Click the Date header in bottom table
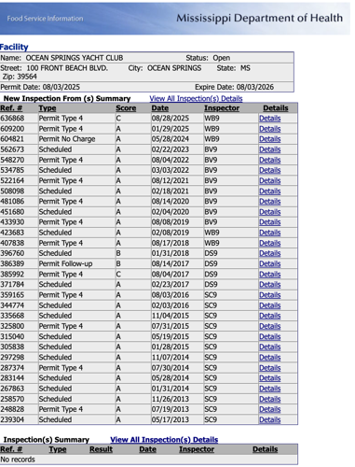This screenshot has width=355, height=467. pyautogui.click(x=147, y=449)
